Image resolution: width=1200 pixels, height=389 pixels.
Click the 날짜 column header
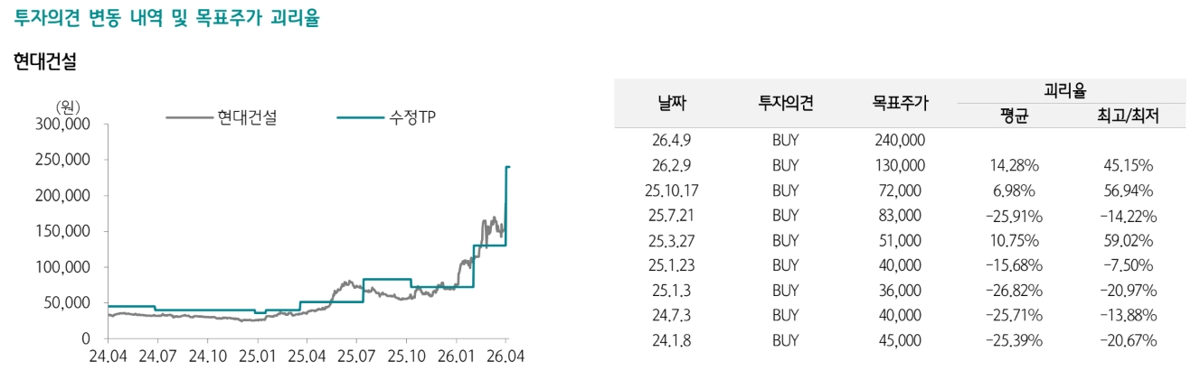671,103
